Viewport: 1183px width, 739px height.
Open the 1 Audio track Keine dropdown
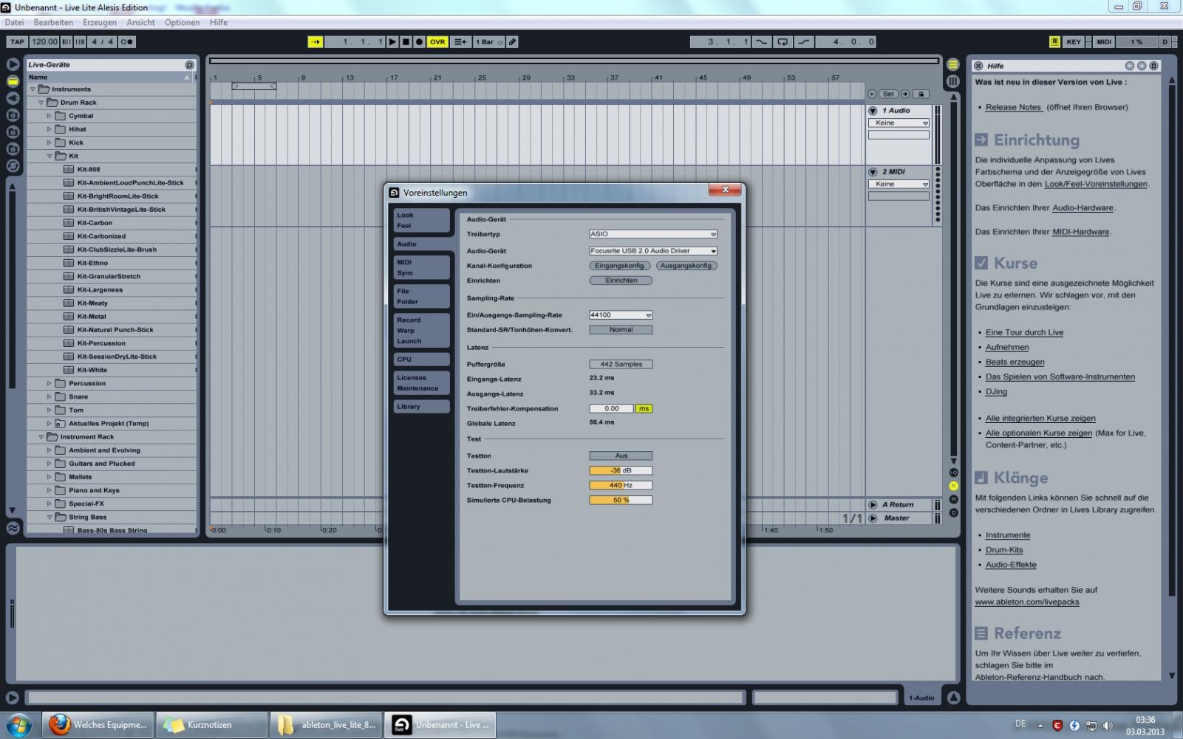click(x=899, y=123)
